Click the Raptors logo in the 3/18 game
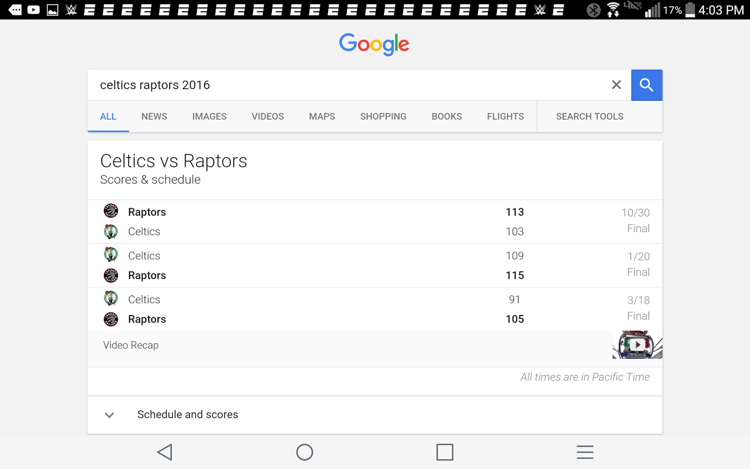Image resolution: width=750 pixels, height=469 pixels. coord(111,319)
